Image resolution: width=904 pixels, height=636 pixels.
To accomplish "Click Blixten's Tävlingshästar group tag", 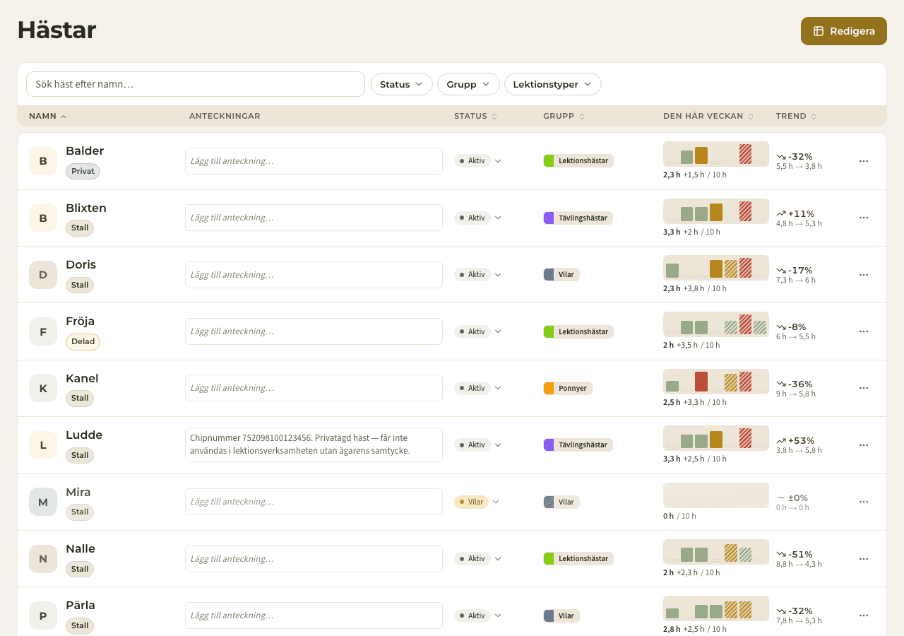I will [578, 218].
